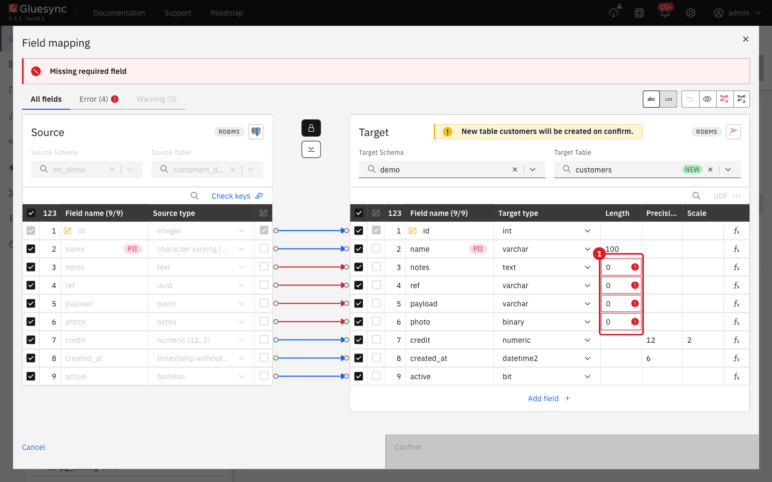The width and height of the screenshot is (772, 482).
Task: Expand the Target Schema demo dropdown
Action: (533, 170)
